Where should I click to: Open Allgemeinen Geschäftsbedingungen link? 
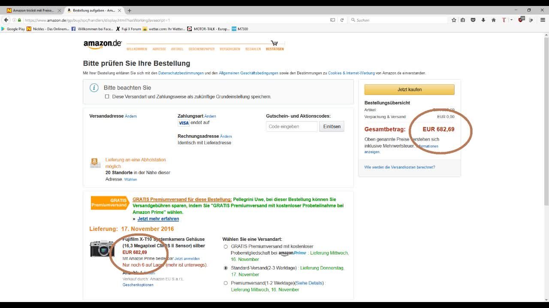248,73
